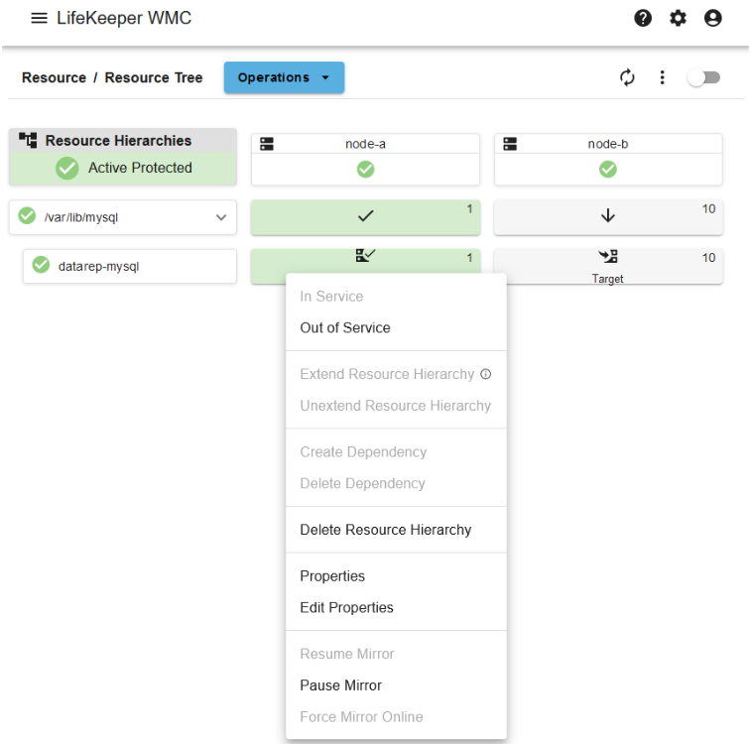Click the help question mark icon
The width and height of the screenshot is (750, 744).
pos(643,18)
